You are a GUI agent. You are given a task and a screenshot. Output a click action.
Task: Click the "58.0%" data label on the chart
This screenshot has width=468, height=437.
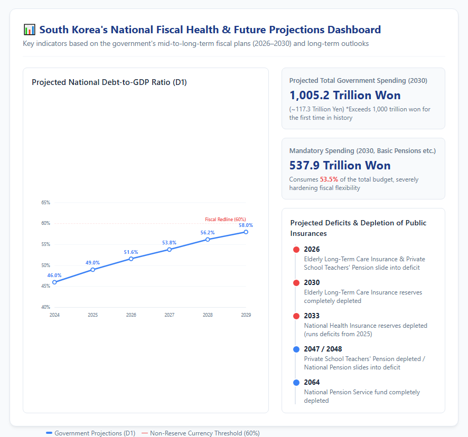pos(246,225)
